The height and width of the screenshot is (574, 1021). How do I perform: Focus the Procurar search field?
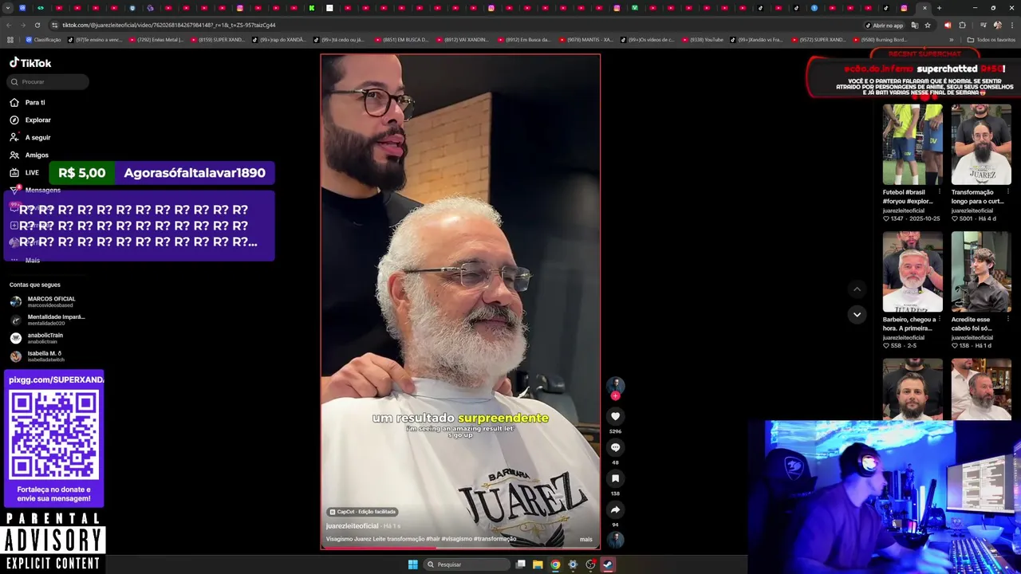48,81
